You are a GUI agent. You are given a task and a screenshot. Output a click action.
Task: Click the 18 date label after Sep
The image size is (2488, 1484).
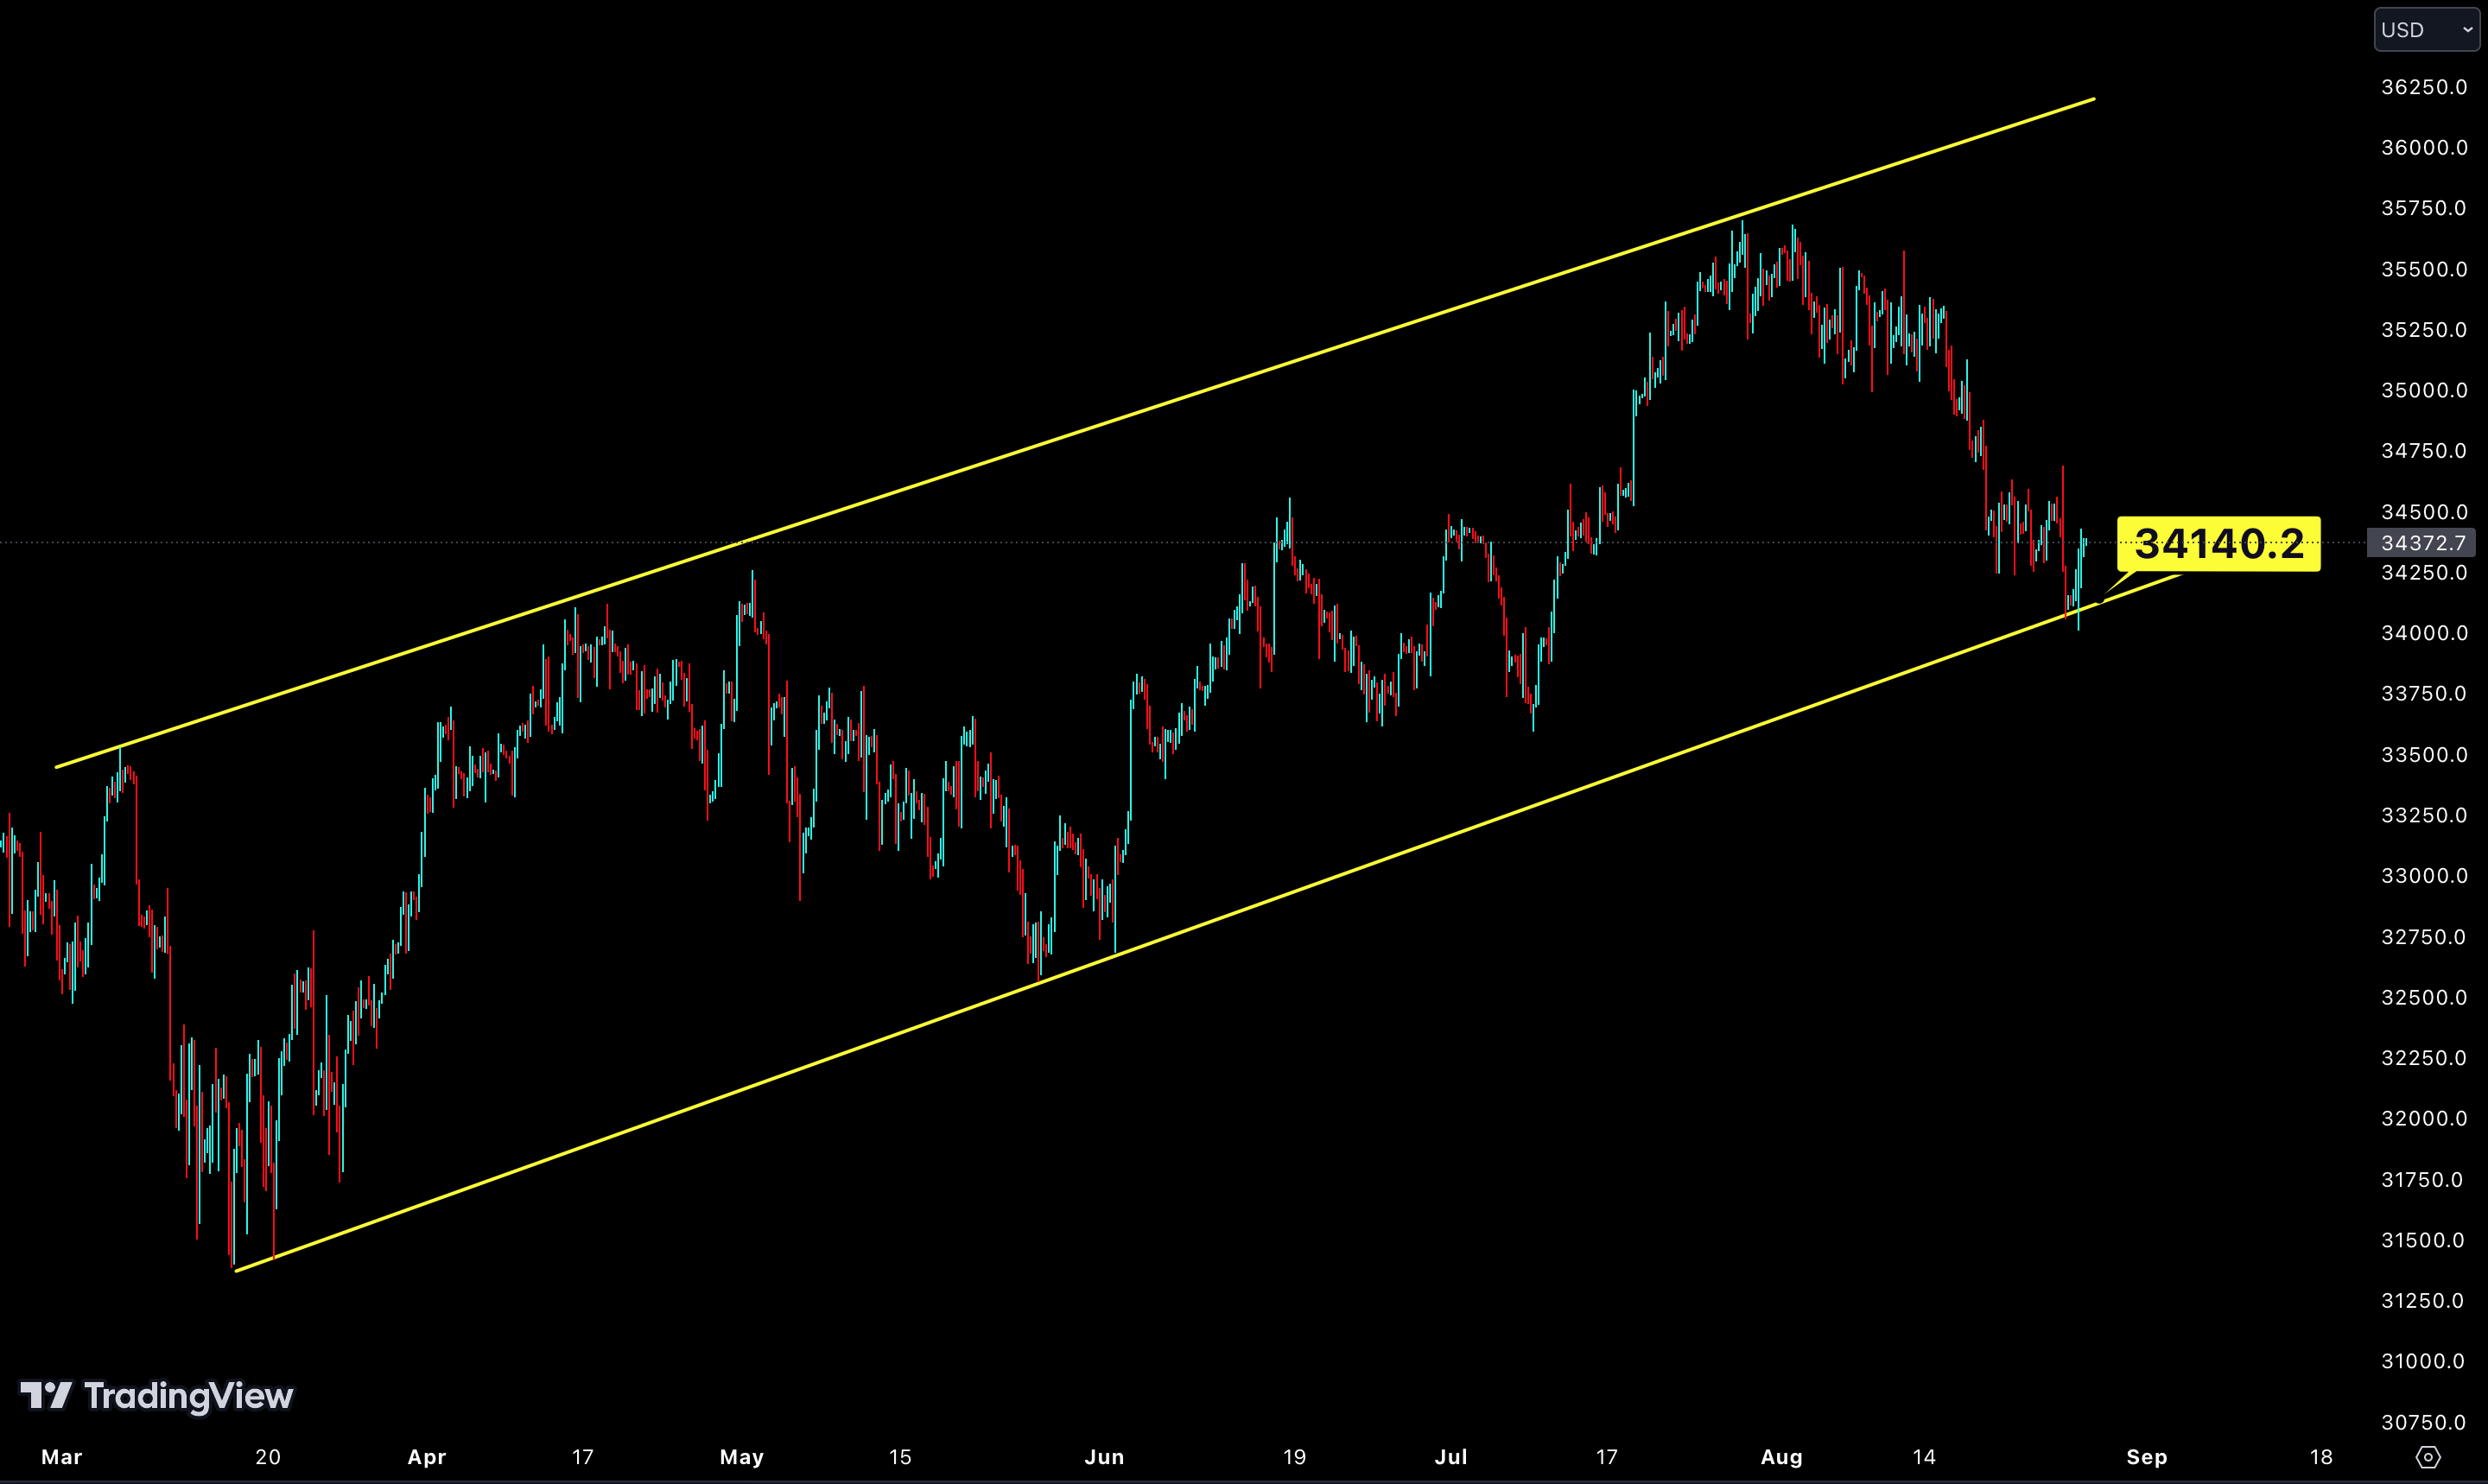[x=2321, y=1457]
